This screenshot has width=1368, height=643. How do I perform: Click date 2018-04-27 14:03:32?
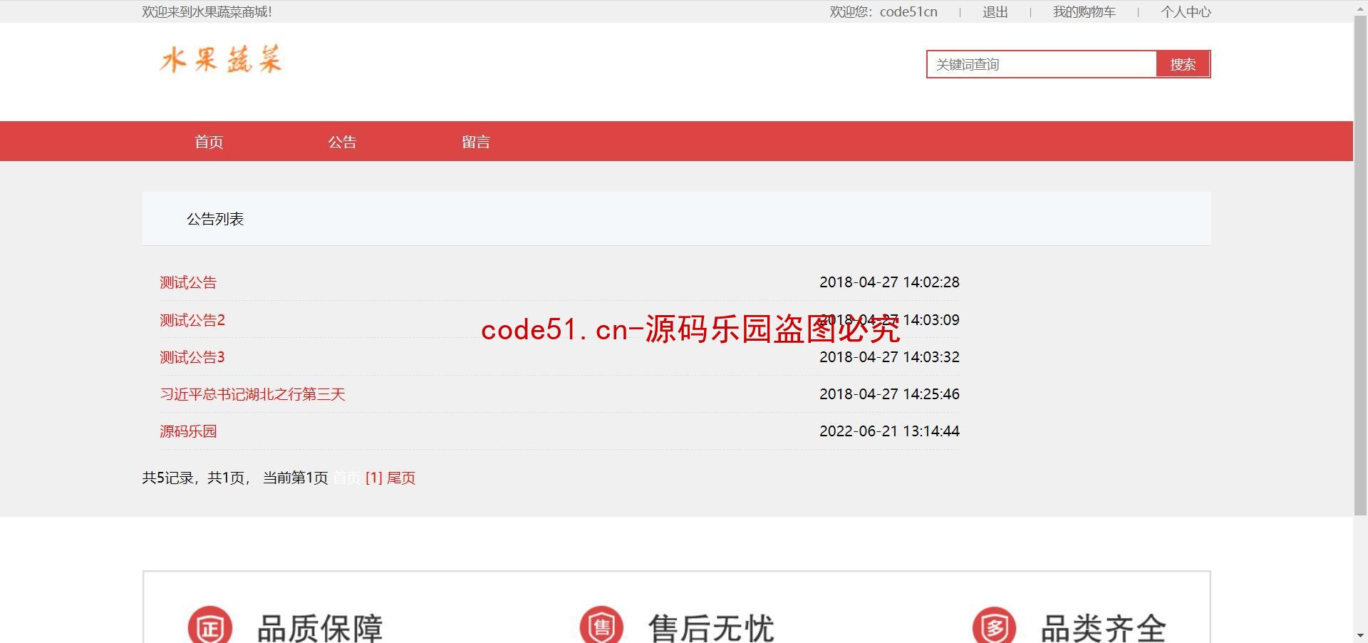889,357
